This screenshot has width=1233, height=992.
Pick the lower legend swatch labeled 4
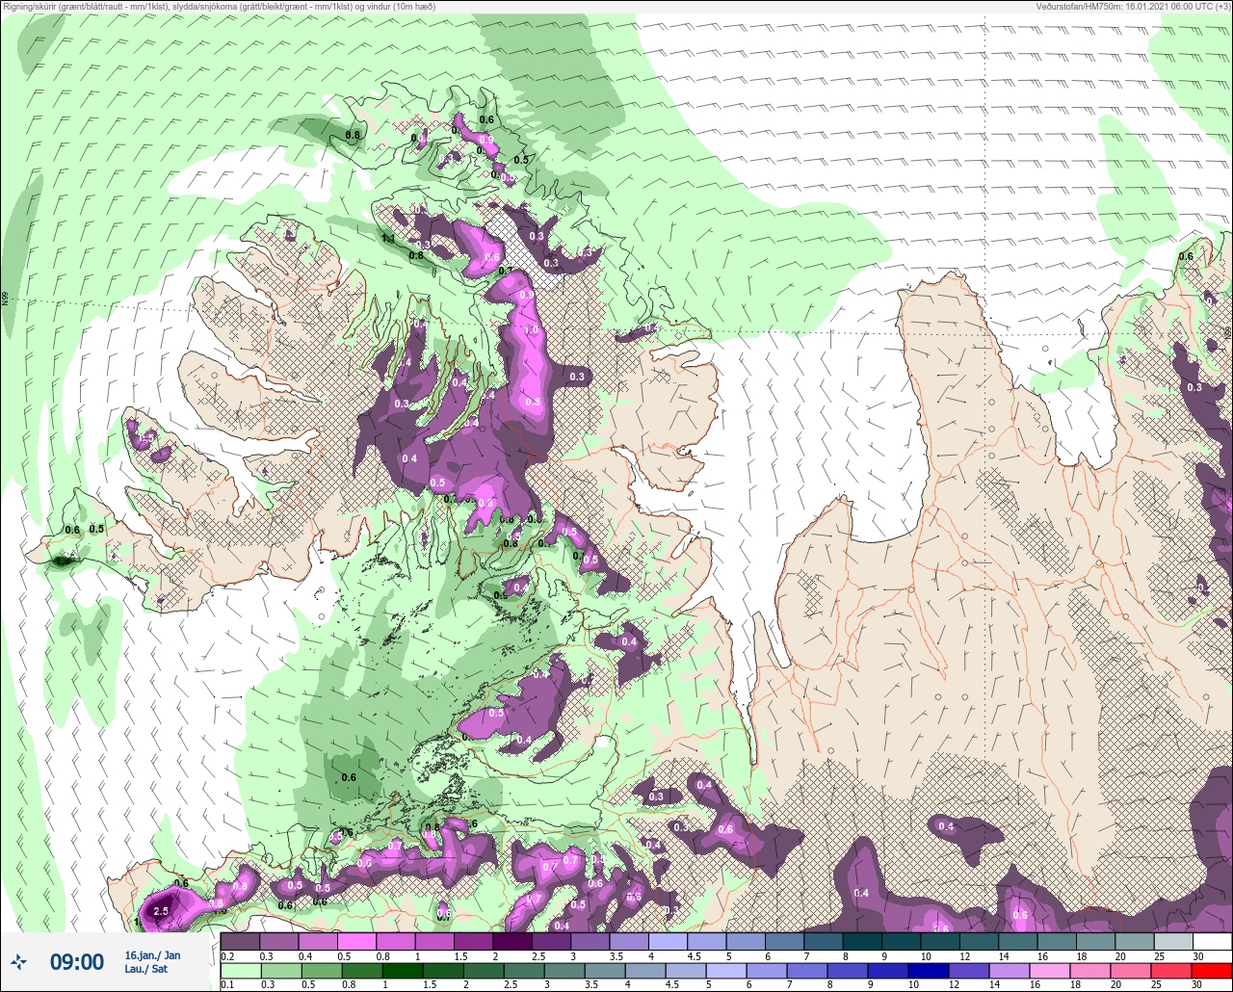[x=645, y=971]
